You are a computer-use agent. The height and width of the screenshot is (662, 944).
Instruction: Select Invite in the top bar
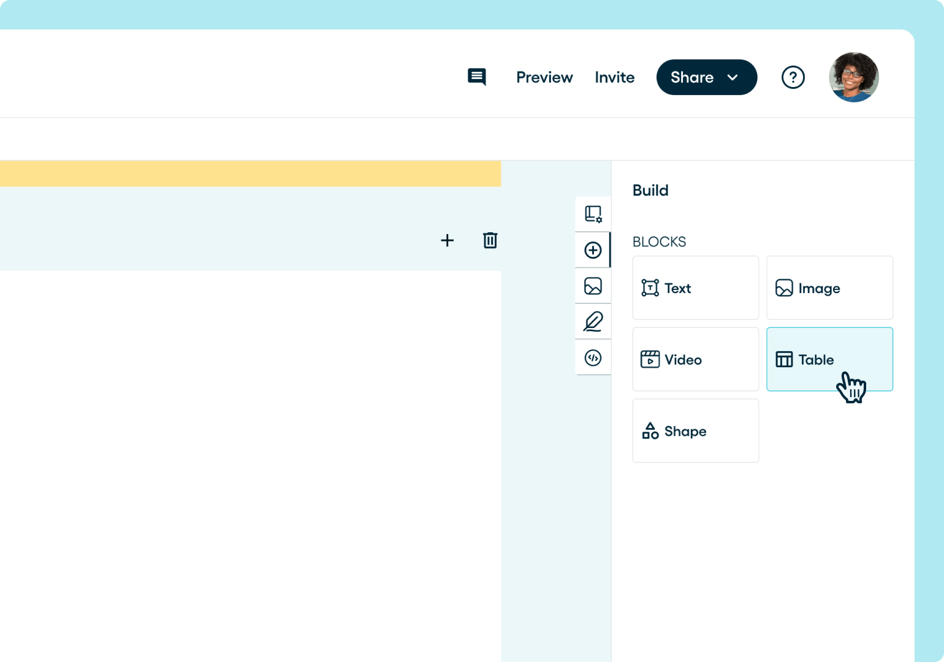click(614, 77)
